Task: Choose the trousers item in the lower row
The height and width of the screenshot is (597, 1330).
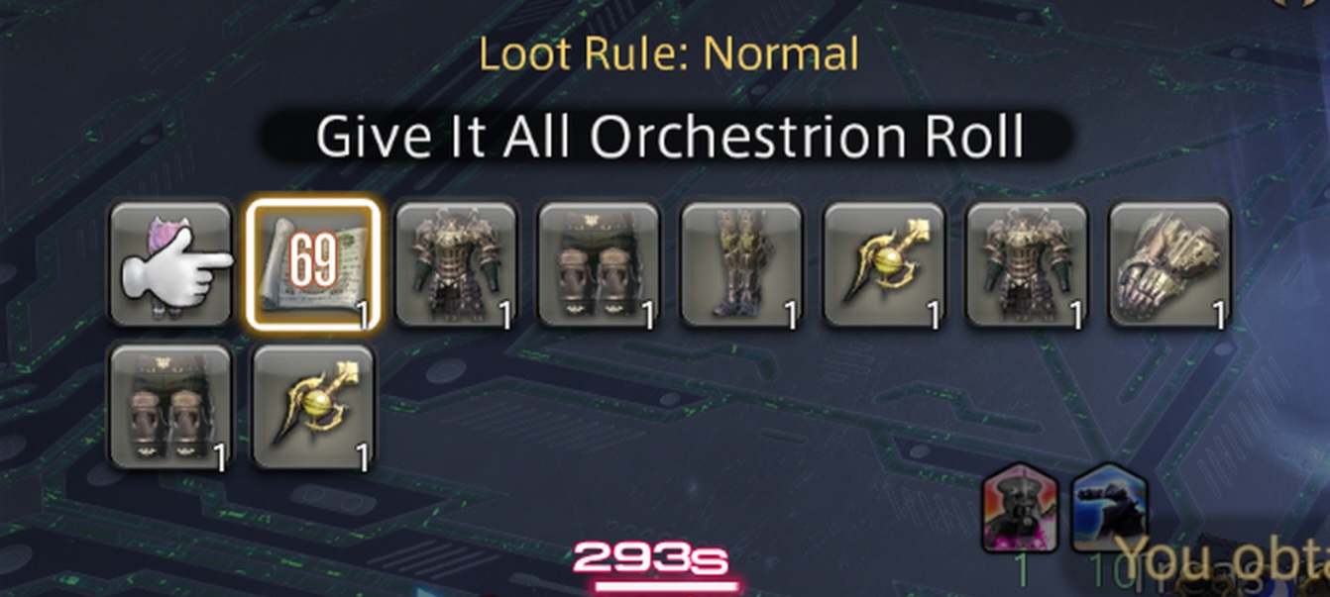Action: pos(170,406)
